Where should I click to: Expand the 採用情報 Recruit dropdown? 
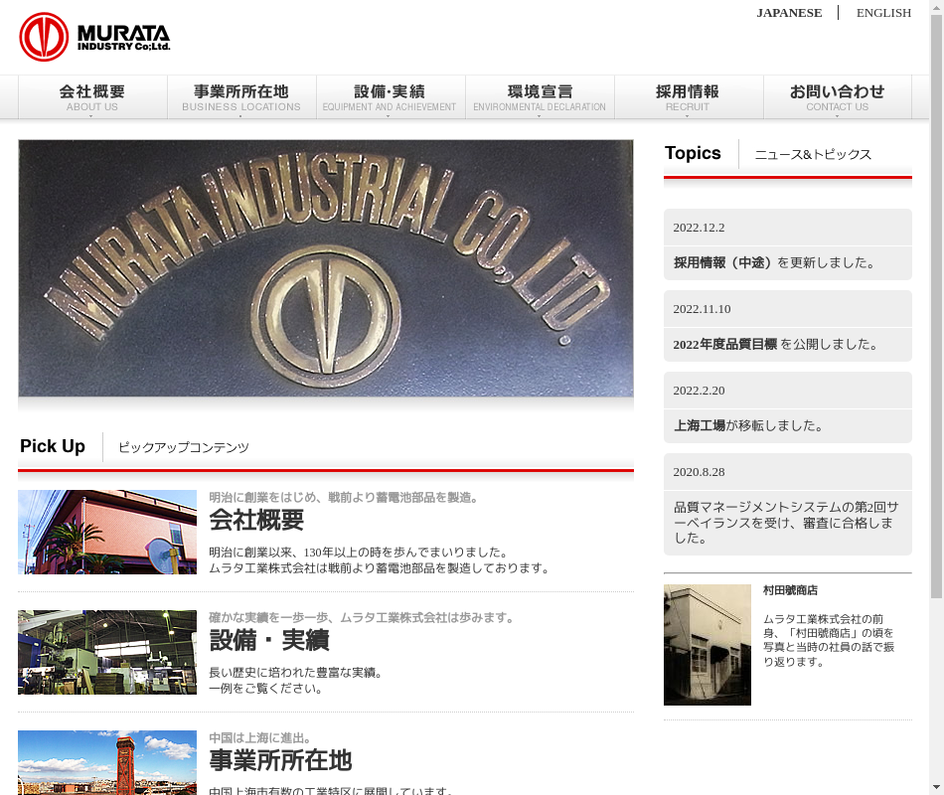point(688,97)
